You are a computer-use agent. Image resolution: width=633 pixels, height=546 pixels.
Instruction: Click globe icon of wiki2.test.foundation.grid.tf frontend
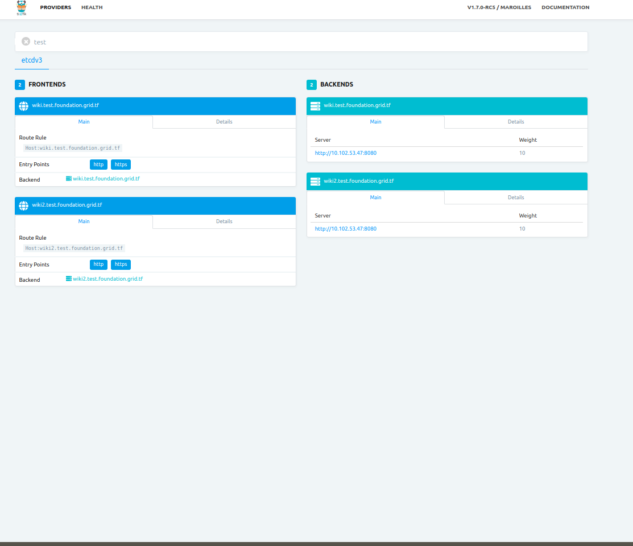pos(24,206)
